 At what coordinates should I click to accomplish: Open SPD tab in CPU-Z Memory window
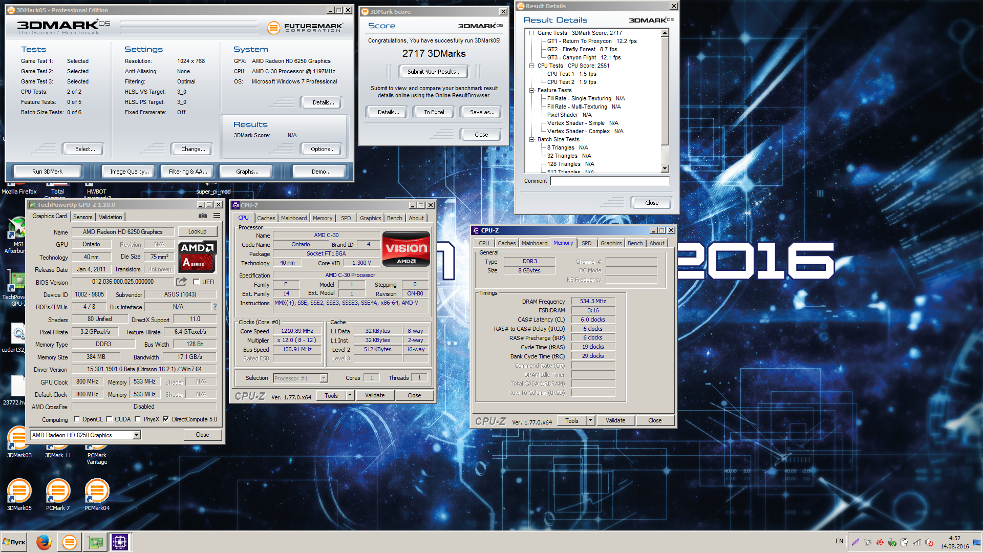point(587,243)
